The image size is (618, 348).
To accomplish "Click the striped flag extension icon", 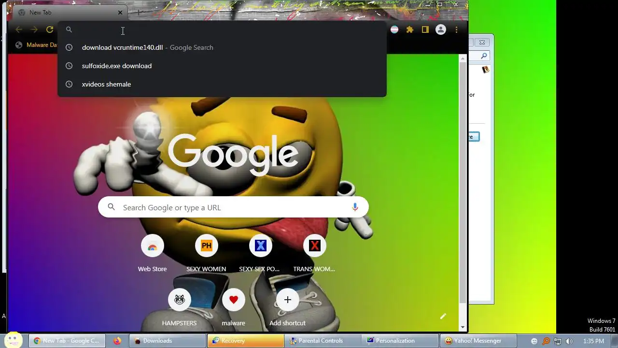I will point(394,29).
